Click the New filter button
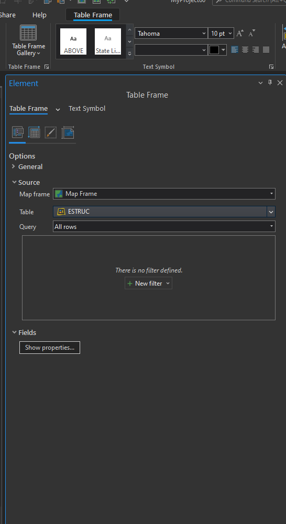This screenshot has height=524, width=286. point(148,284)
